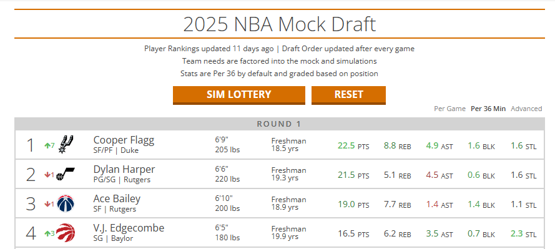Run the SIM LOTTERY button
This screenshot has height=249, width=555.
(x=239, y=95)
